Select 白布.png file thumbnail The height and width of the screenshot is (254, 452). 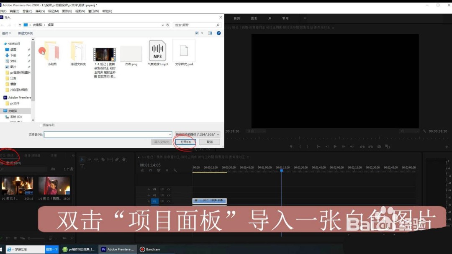(131, 54)
